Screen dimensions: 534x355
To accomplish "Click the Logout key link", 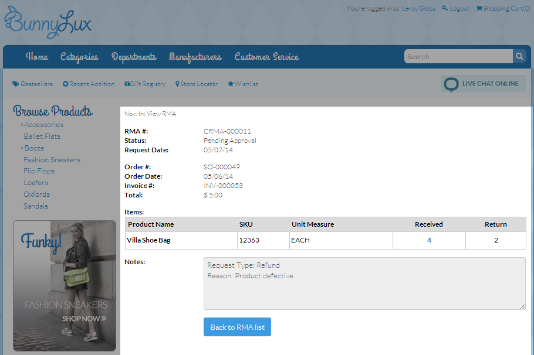I will pos(455,8).
